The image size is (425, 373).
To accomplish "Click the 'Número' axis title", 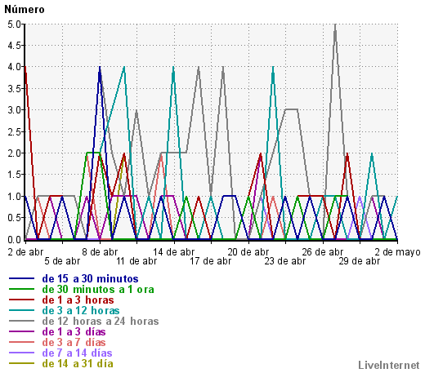I will (x=25, y=10).
